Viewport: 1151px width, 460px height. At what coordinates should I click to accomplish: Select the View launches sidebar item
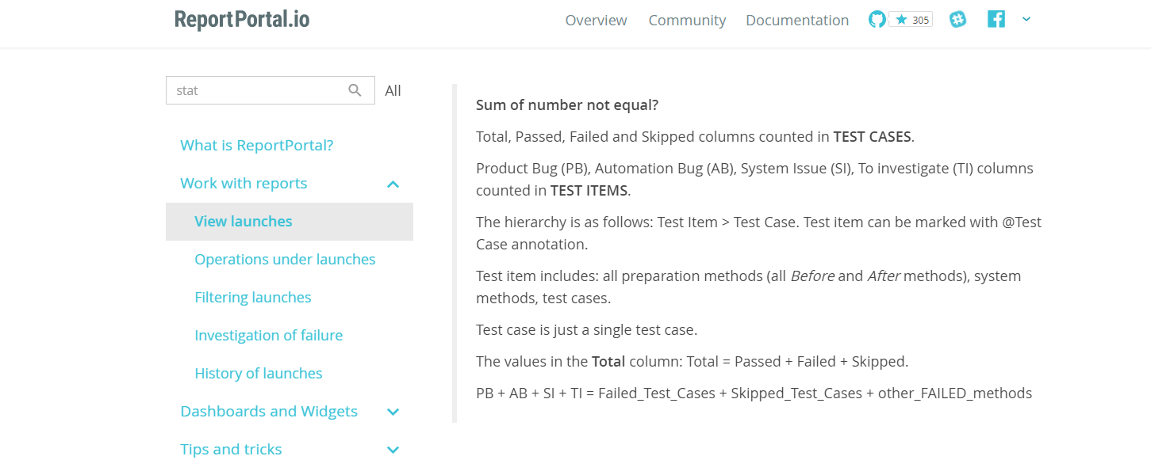click(243, 221)
